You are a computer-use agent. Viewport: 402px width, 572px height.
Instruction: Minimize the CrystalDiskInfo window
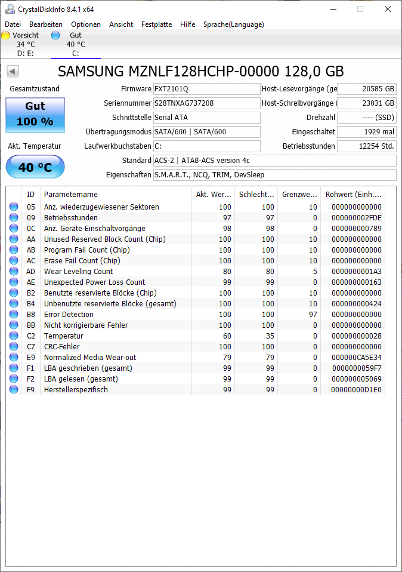(x=333, y=9)
